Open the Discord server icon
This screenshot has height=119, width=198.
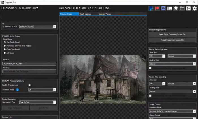(x=163, y=8)
